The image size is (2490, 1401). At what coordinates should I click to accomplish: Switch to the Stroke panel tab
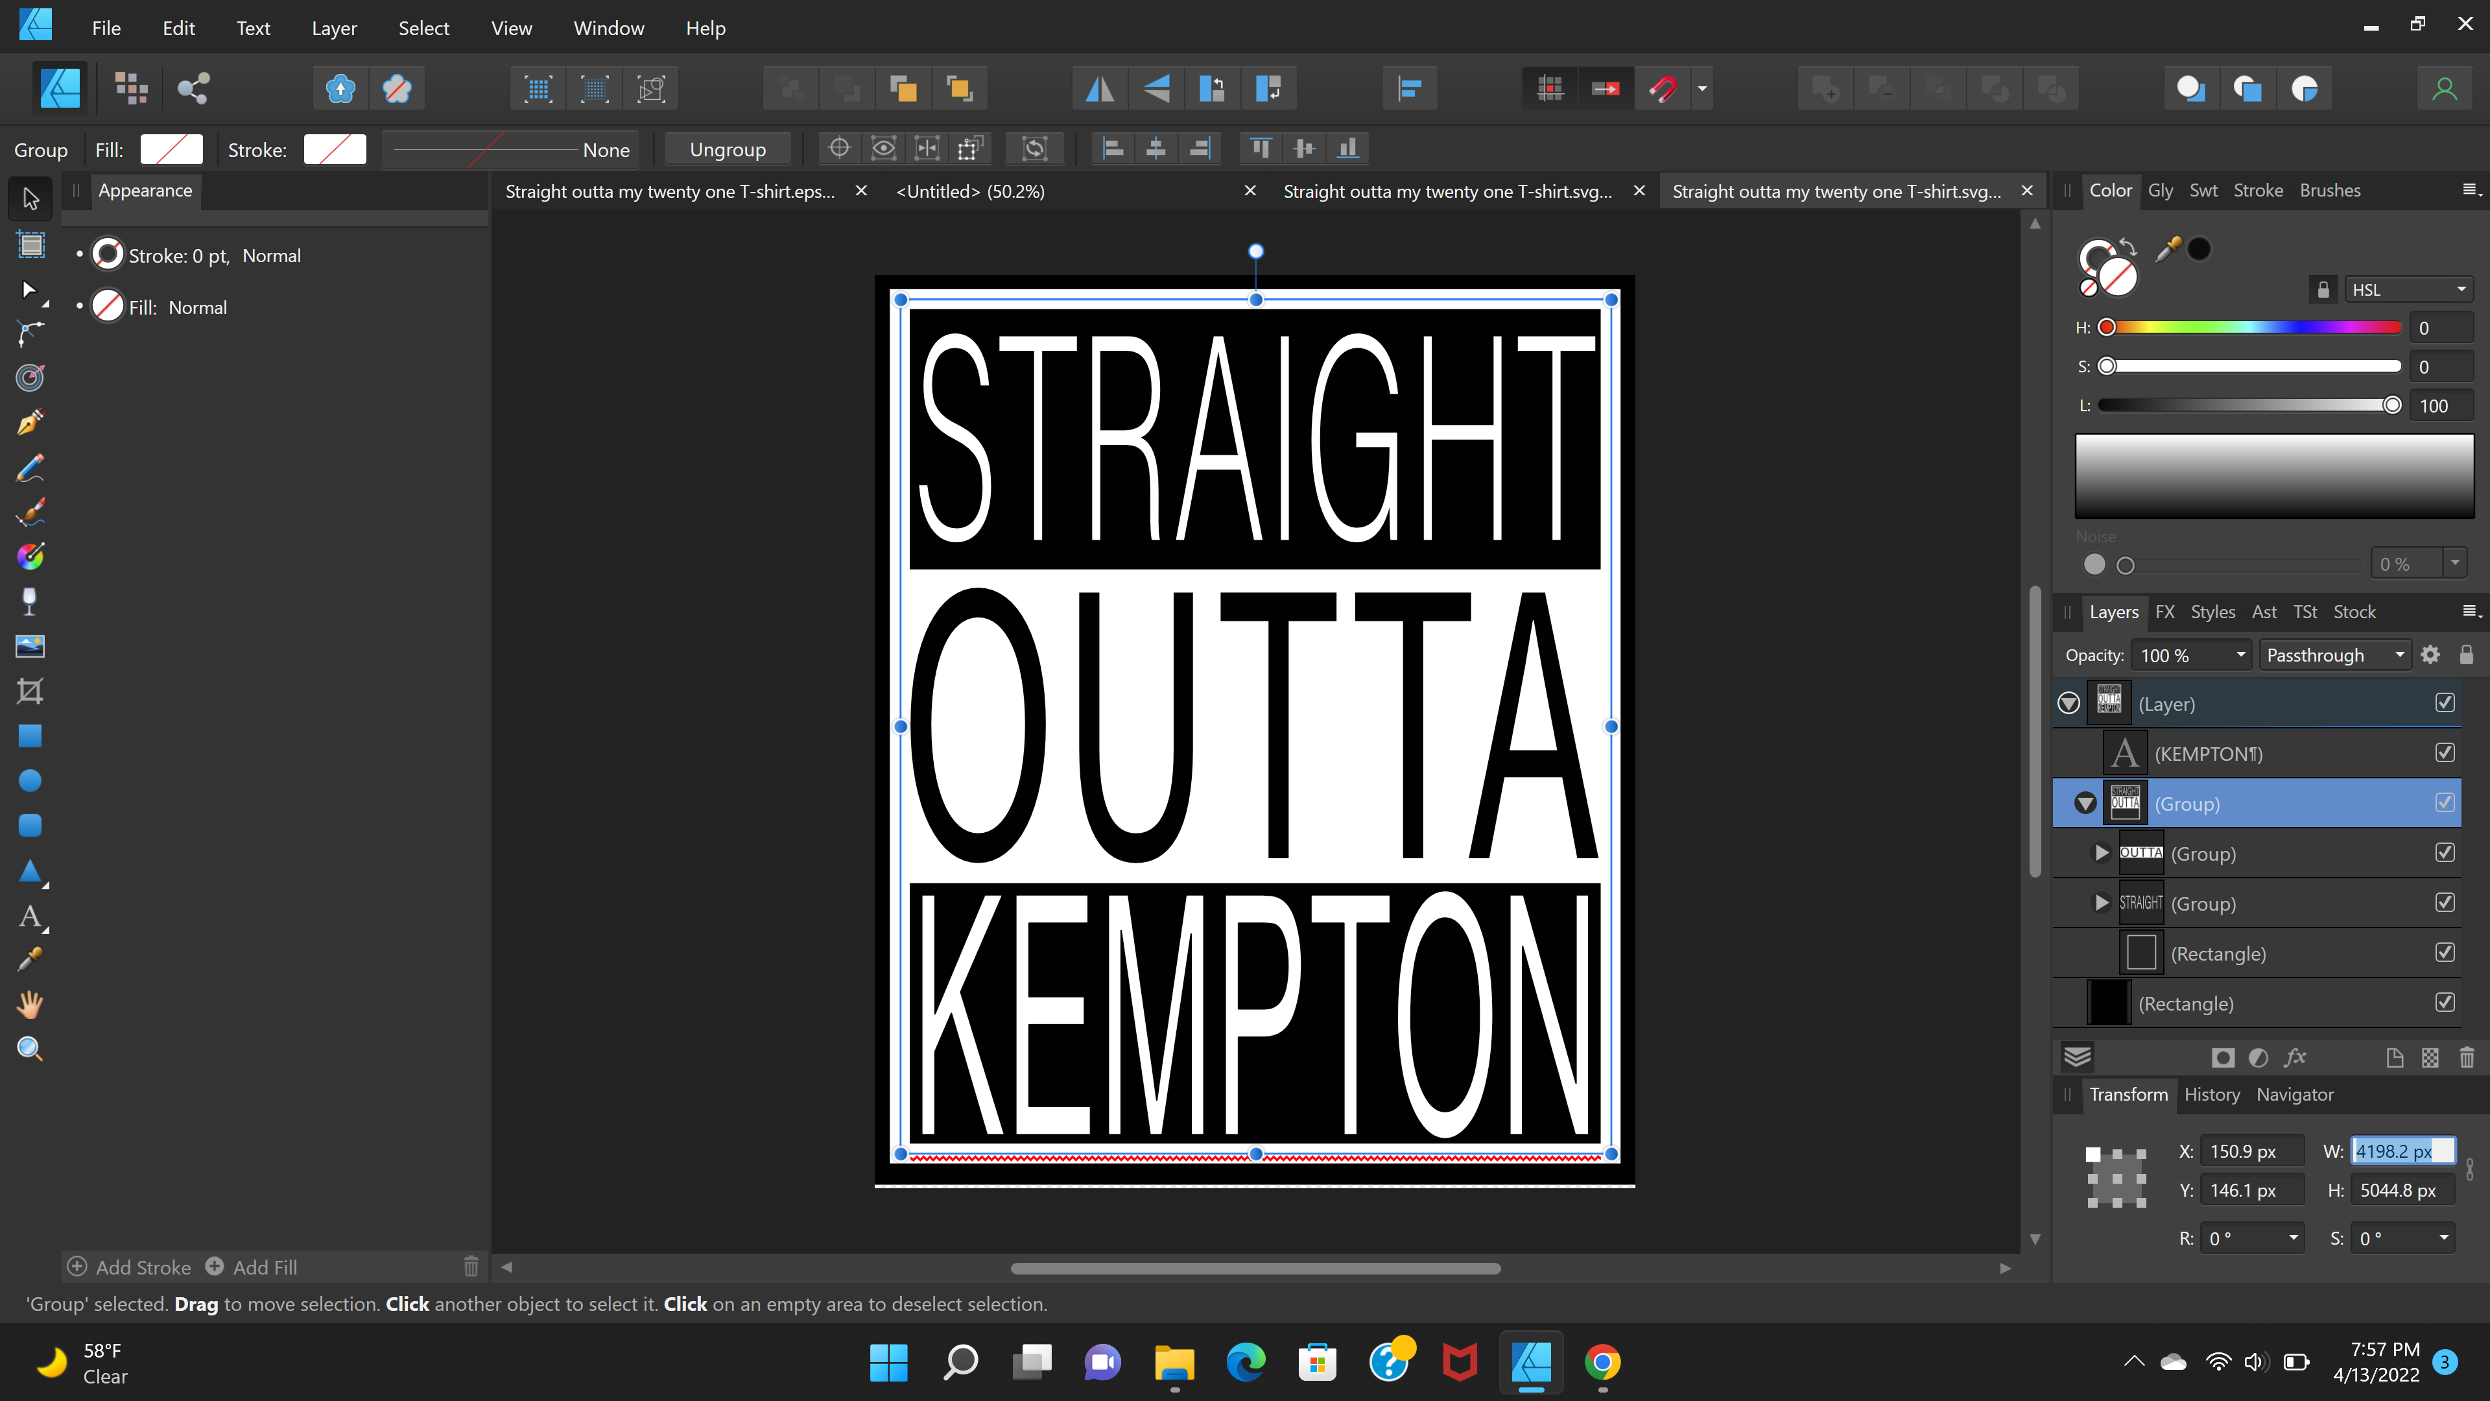[x=2258, y=191]
